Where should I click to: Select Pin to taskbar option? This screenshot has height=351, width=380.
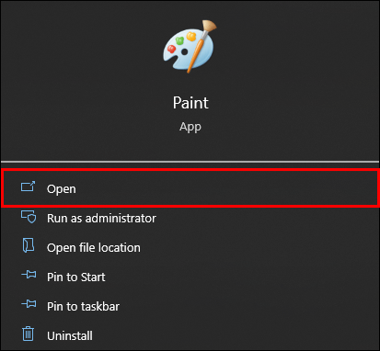pyautogui.click(x=83, y=307)
